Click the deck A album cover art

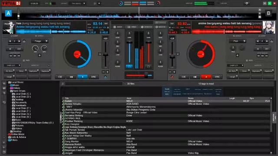(x=9, y=27)
